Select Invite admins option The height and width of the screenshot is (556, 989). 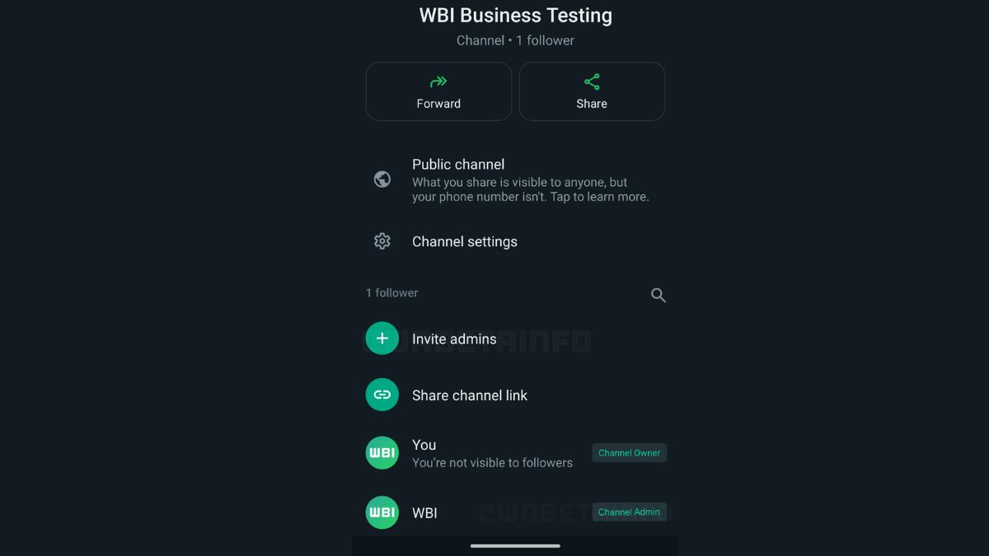point(454,339)
